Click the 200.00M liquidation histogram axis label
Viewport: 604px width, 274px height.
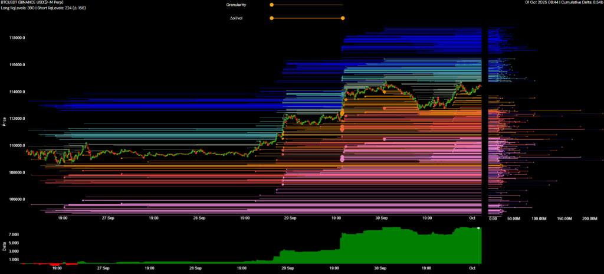(590, 218)
